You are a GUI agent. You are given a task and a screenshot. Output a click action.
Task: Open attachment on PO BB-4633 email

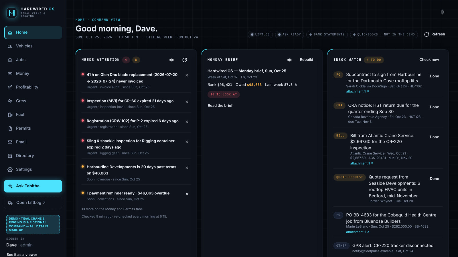pos(358,232)
